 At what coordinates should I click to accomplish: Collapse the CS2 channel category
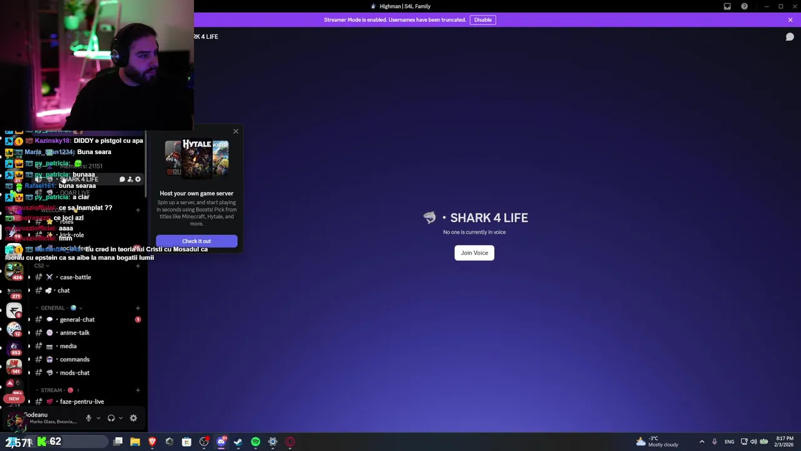click(x=41, y=266)
